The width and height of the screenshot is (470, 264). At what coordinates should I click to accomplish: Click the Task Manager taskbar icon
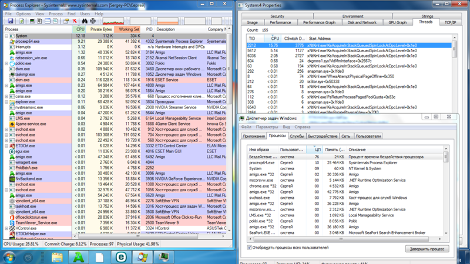(x=164, y=257)
